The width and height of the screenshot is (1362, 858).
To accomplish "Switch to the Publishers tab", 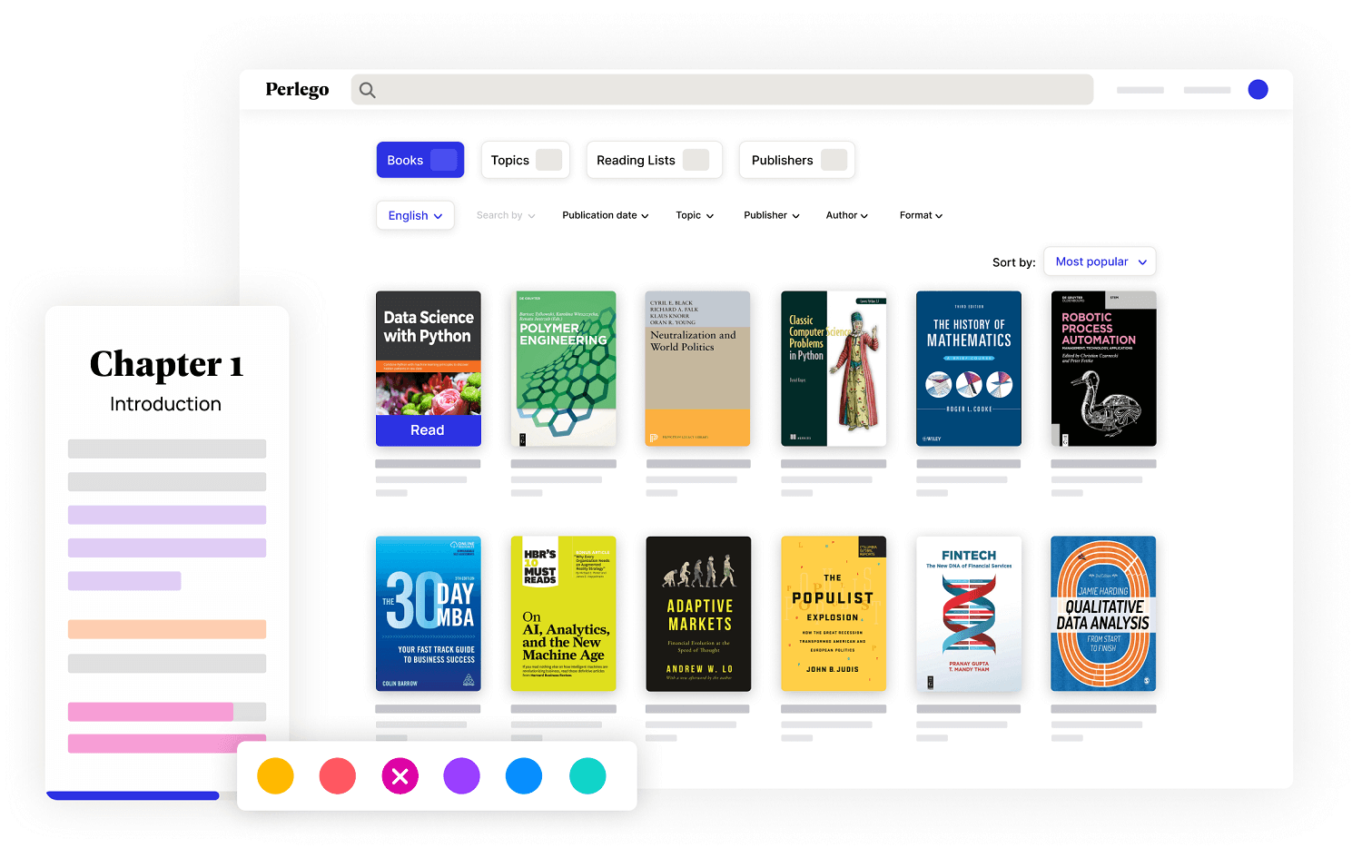I will pos(796,160).
